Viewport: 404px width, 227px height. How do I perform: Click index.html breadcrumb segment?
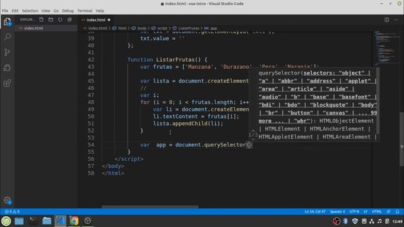97,28
